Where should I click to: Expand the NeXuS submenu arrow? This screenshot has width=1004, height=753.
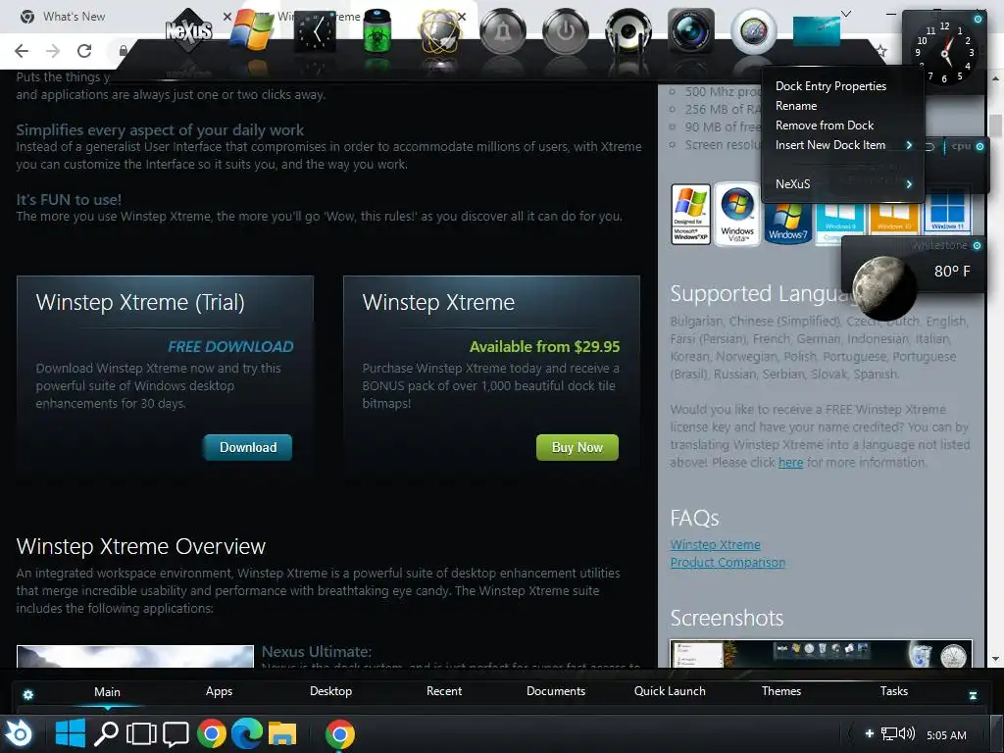(x=909, y=184)
